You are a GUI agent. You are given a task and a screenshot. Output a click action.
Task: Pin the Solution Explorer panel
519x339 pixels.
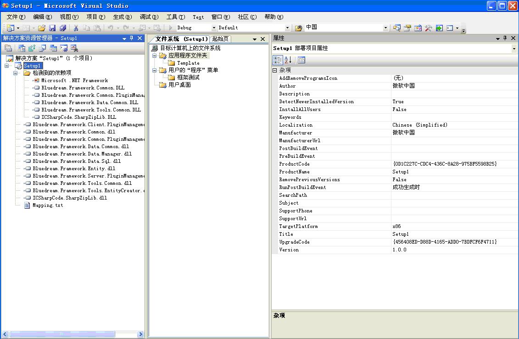click(132, 39)
